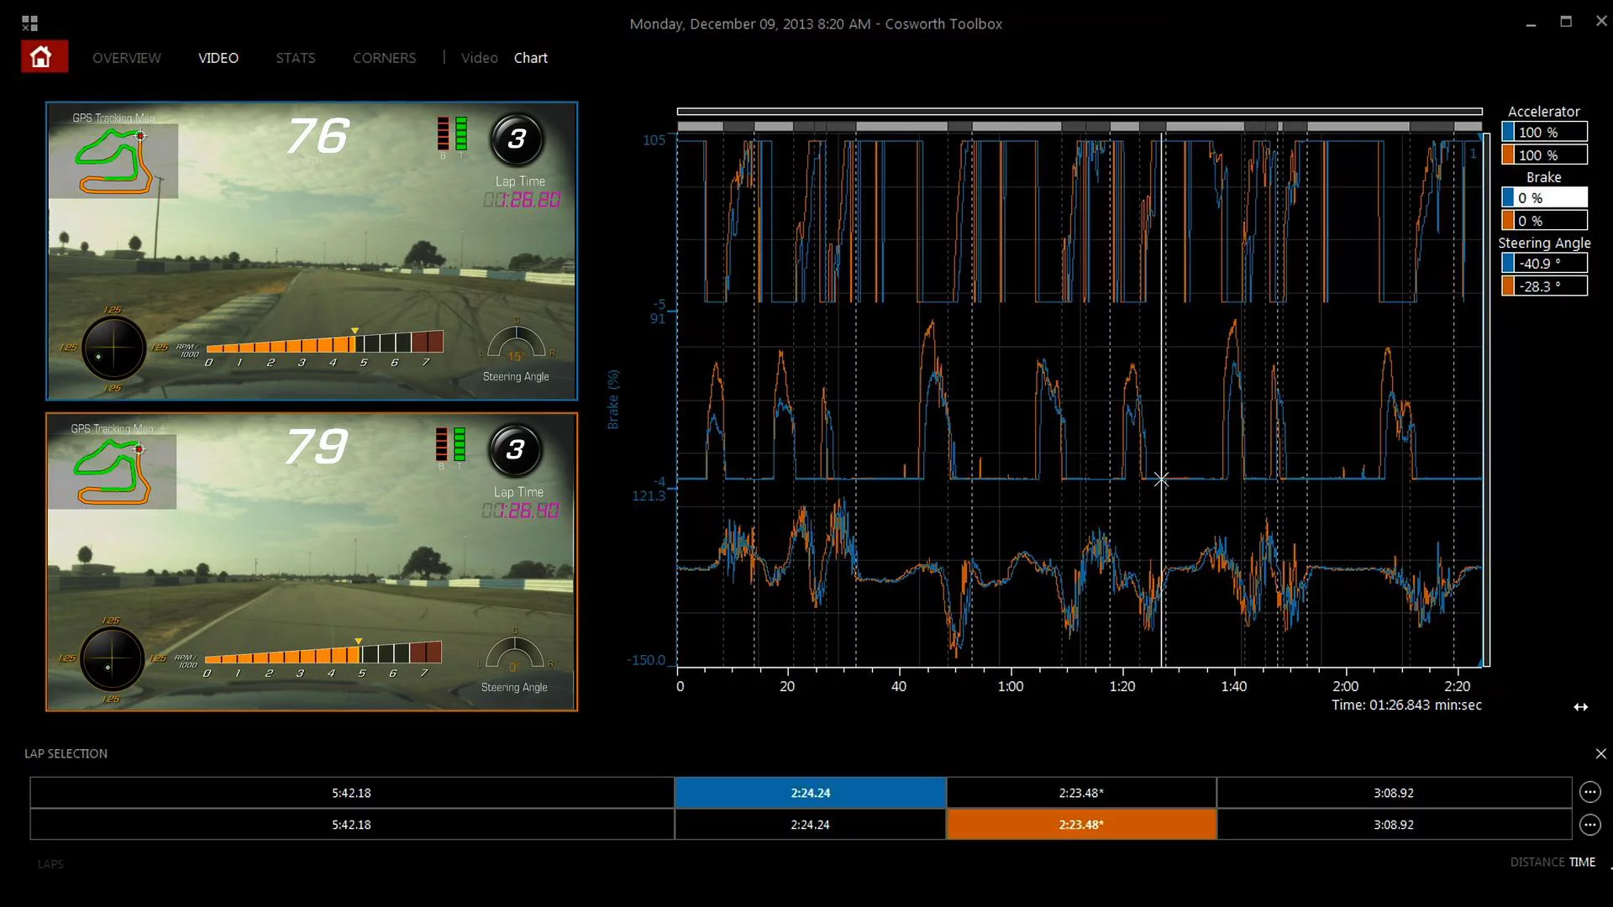Open the ellipsis options for the top lap row
This screenshot has height=907, width=1613.
(x=1591, y=791)
